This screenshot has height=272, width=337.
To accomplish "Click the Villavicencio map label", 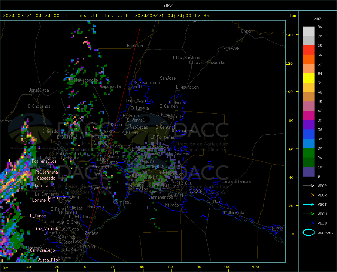I will coord(83,80).
